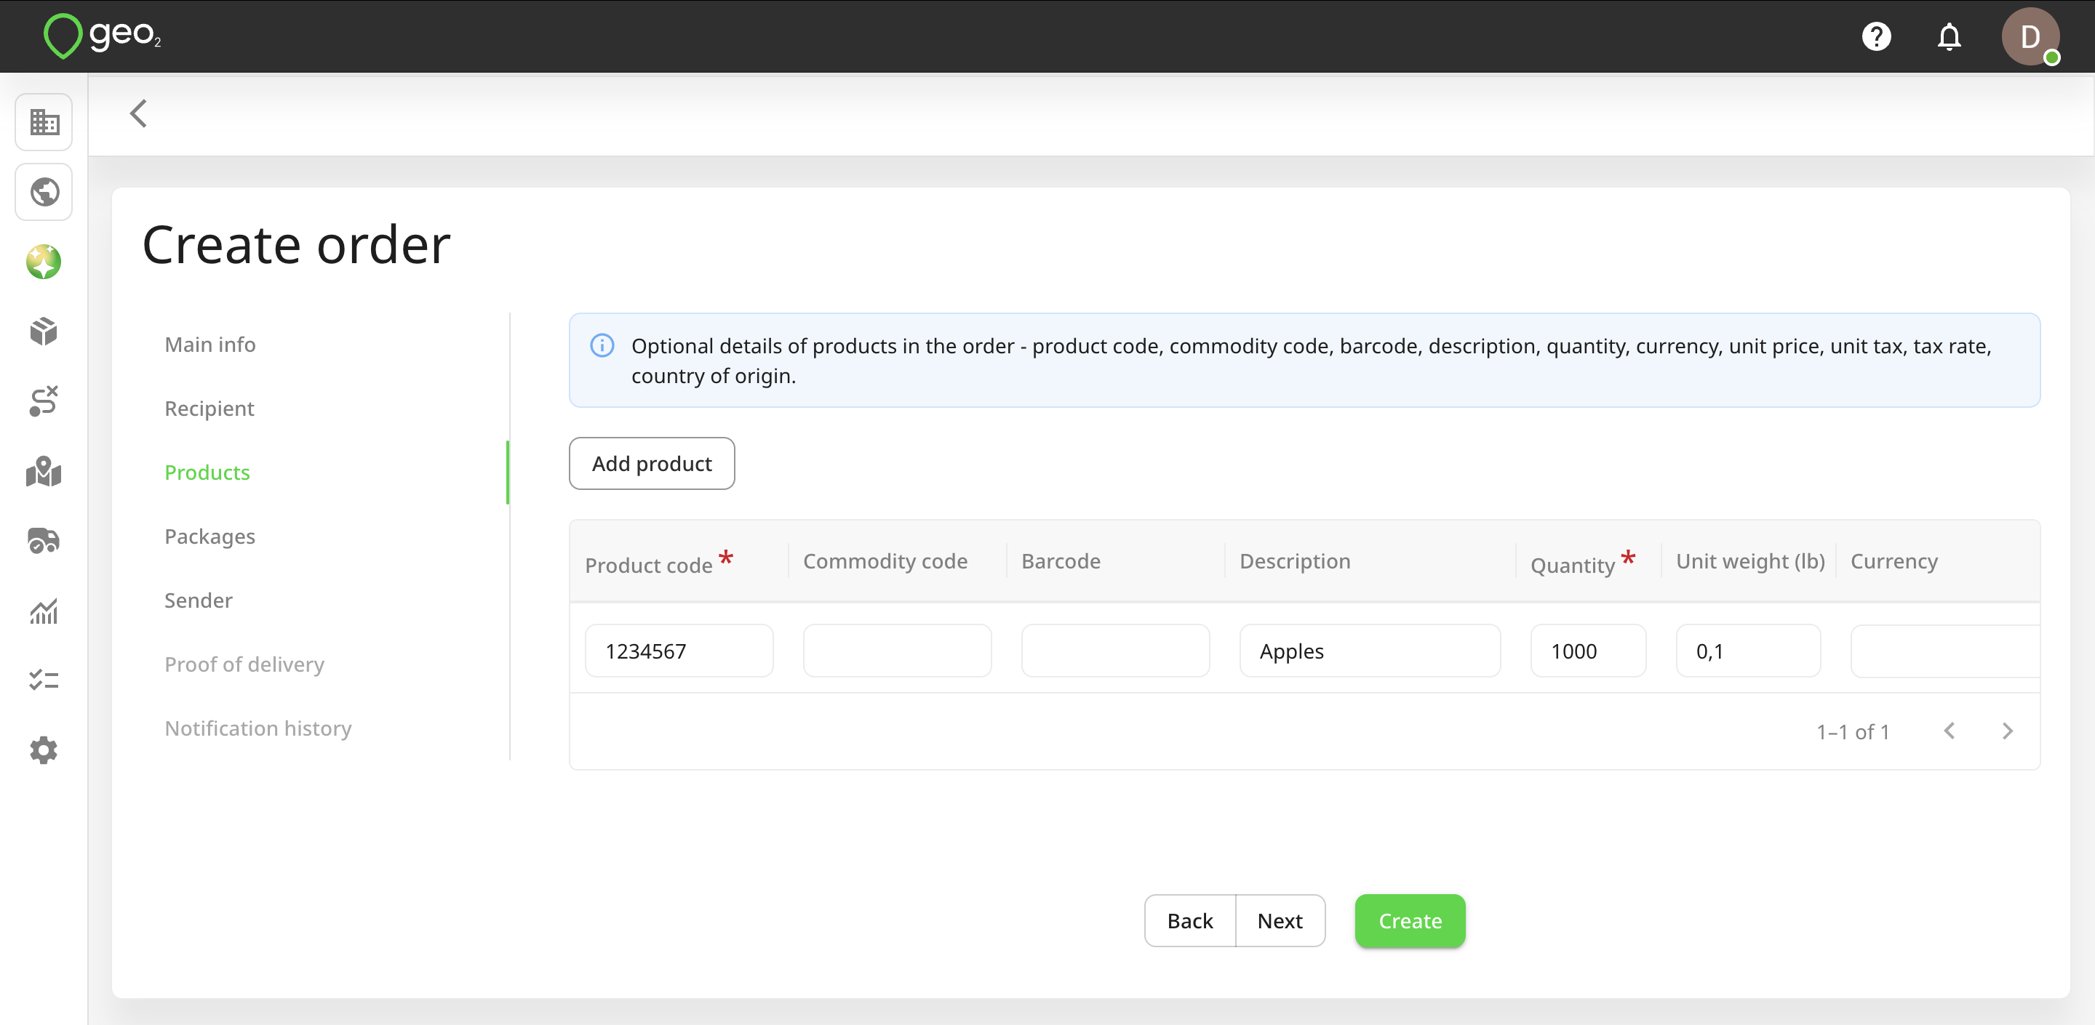Screen dimensions: 2095x1025
Task: Open the analytics chart sidebar icon
Action: click(44, 611)
